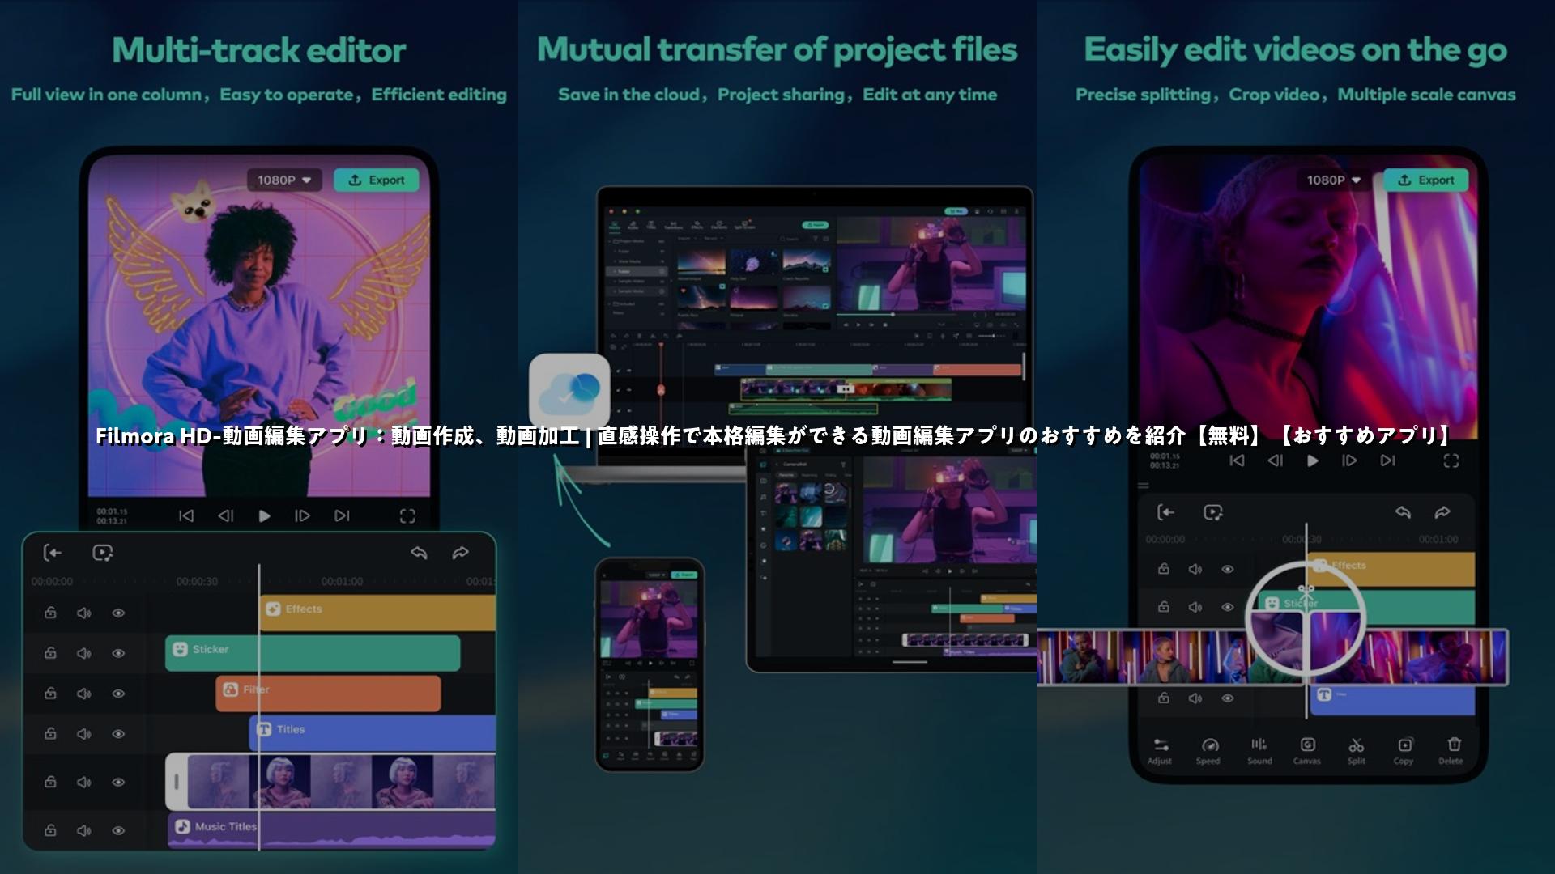Click video clip thumbnail strip in Multi-track editor

pos(341,782)
